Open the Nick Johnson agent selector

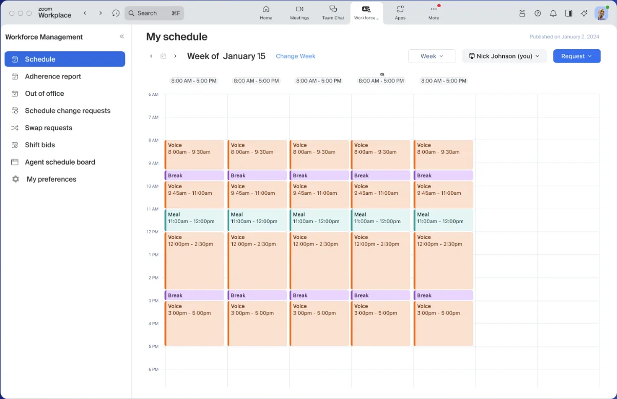click(504, 56)
